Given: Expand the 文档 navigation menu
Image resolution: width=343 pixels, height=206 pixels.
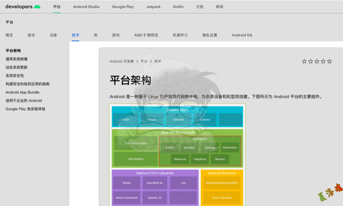Looking at the screenshot, I should (200, 7).
